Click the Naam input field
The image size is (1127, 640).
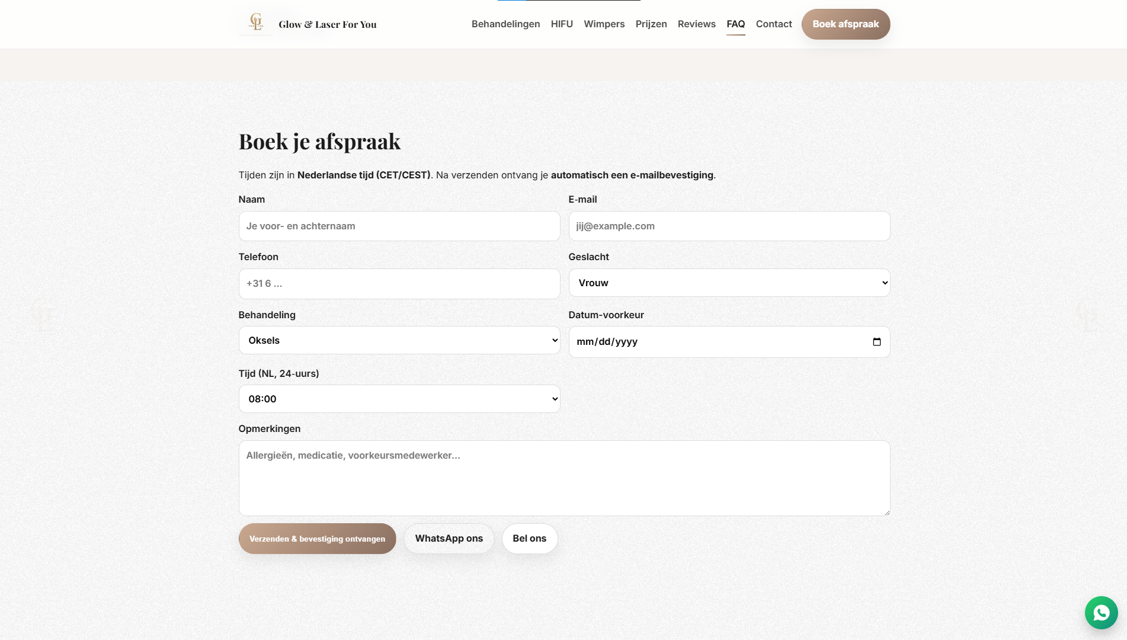[x=399, y=226]
